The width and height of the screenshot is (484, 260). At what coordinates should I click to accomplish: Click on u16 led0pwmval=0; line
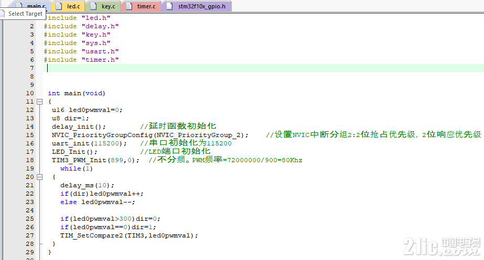point(88,110)
